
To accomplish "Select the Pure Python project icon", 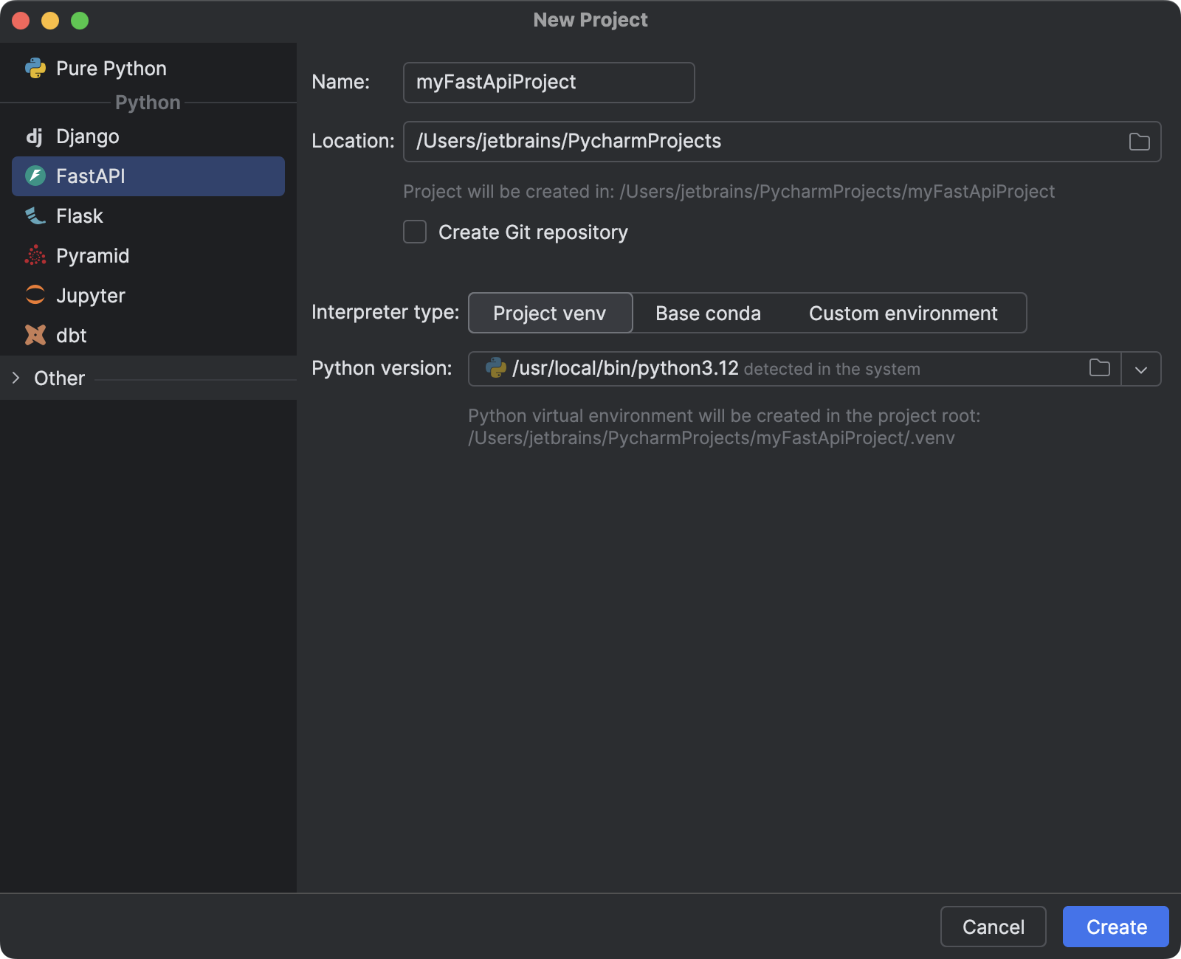I will click(35, 68).
